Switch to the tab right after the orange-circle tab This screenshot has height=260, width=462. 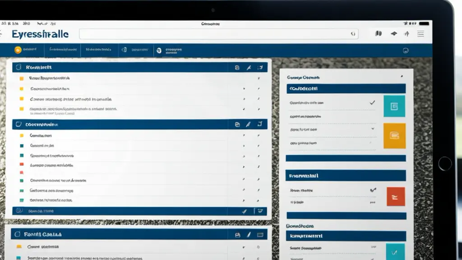[63, 50]
